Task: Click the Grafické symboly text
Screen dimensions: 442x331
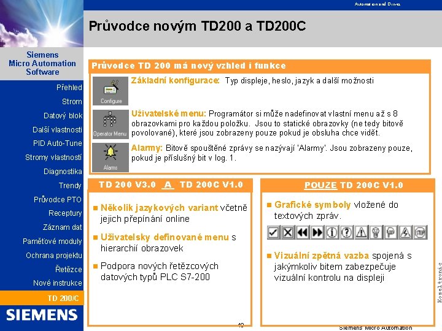Action: point(312,205)
